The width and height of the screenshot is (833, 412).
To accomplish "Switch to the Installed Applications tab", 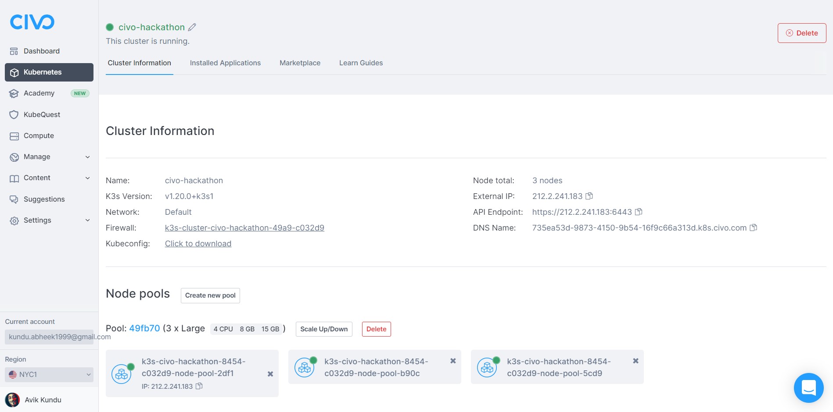I will (x=225, y=63).
